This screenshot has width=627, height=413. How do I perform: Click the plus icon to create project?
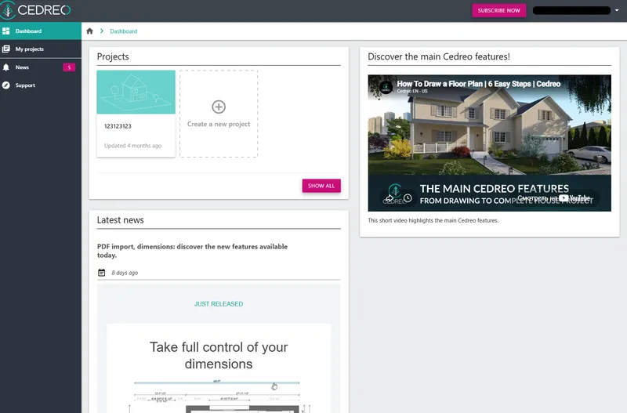[x=219, y=107]
